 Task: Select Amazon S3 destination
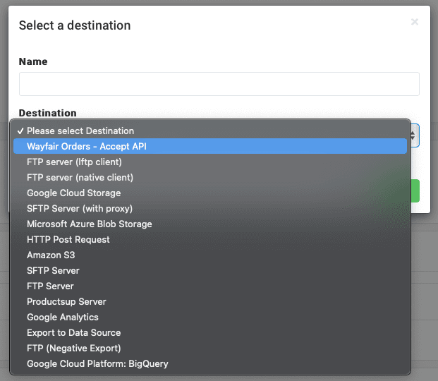tap(51, 255)
